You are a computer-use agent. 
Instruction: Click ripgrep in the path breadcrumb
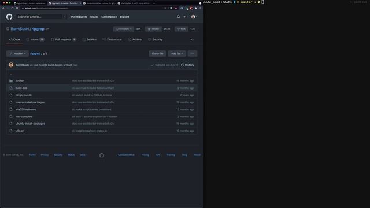(35, 54)
